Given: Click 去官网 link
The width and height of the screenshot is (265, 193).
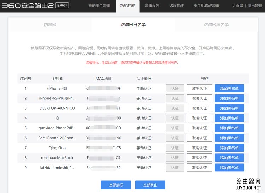Looking at the screenshot, I should tap(237, 6).
